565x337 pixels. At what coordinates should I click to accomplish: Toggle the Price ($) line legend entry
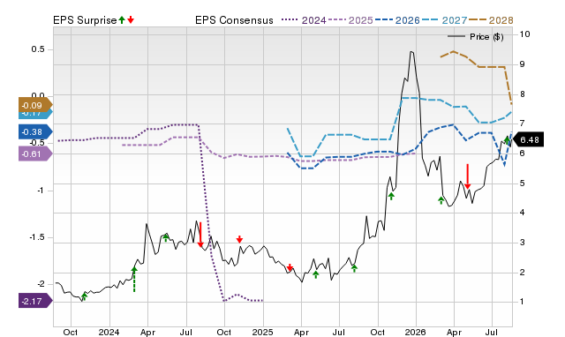tap(475, 37)
